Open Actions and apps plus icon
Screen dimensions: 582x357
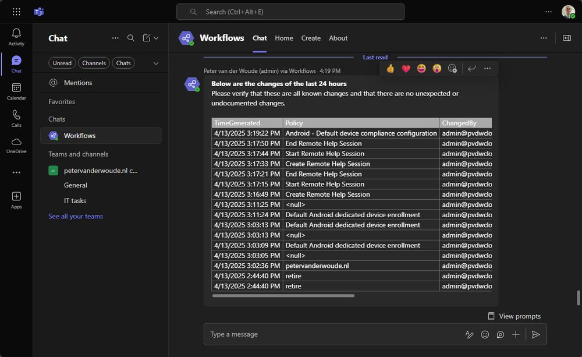coord(516,334)
